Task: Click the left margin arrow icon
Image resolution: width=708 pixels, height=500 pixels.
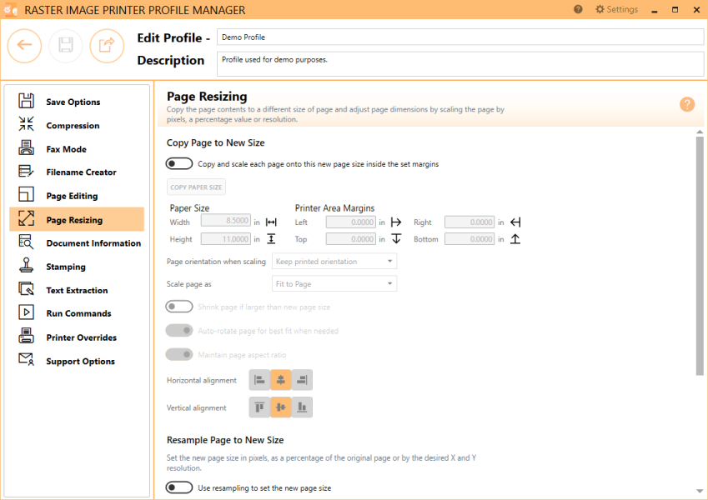Action: (396, 222)
